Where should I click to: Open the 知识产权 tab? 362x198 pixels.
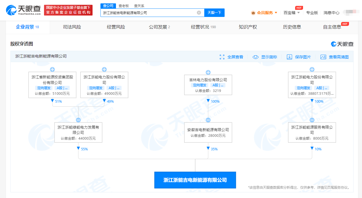[x=248, y=27]
